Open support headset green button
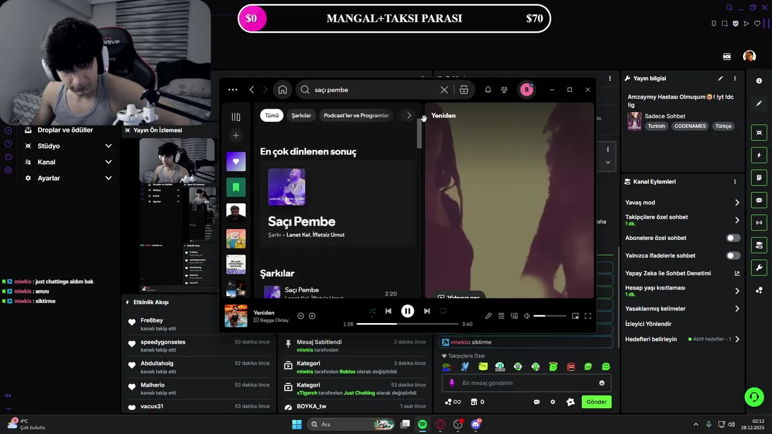 click(x=754, y=397)
